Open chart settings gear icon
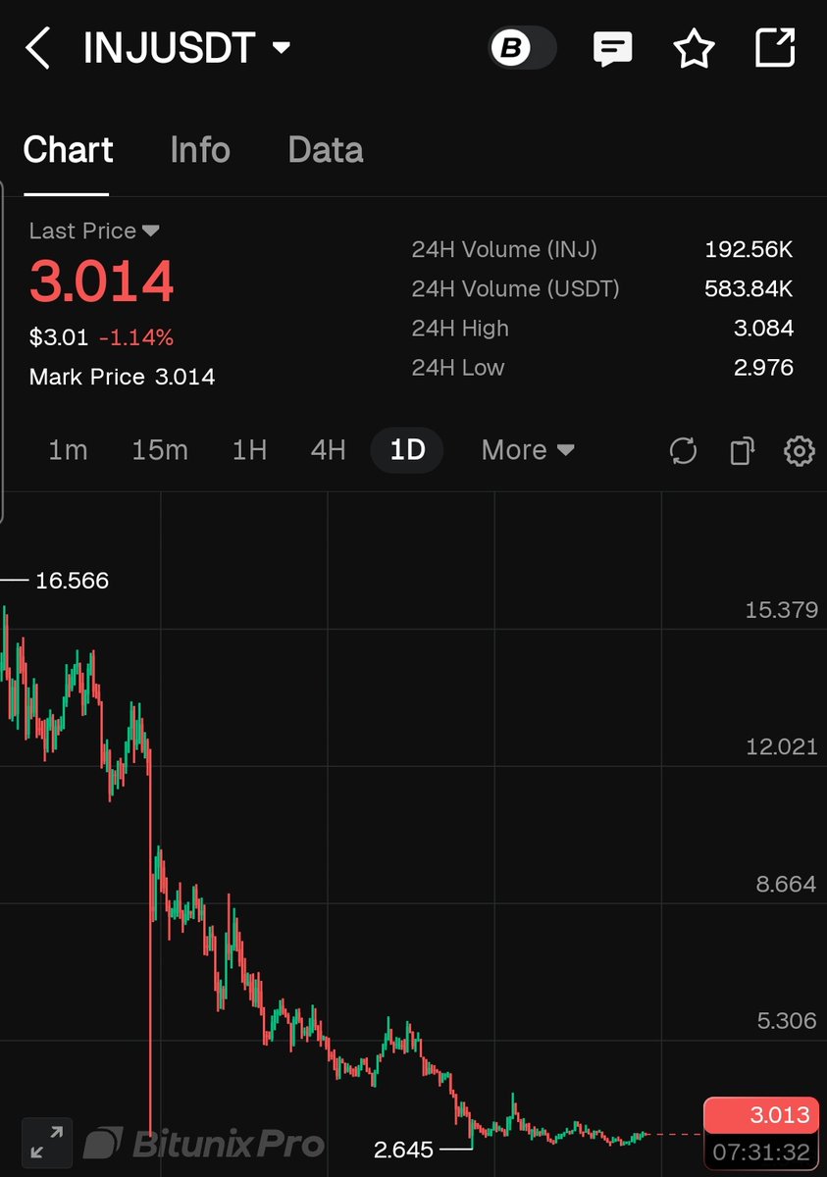 pyautogui.click(x=800, y=451)
